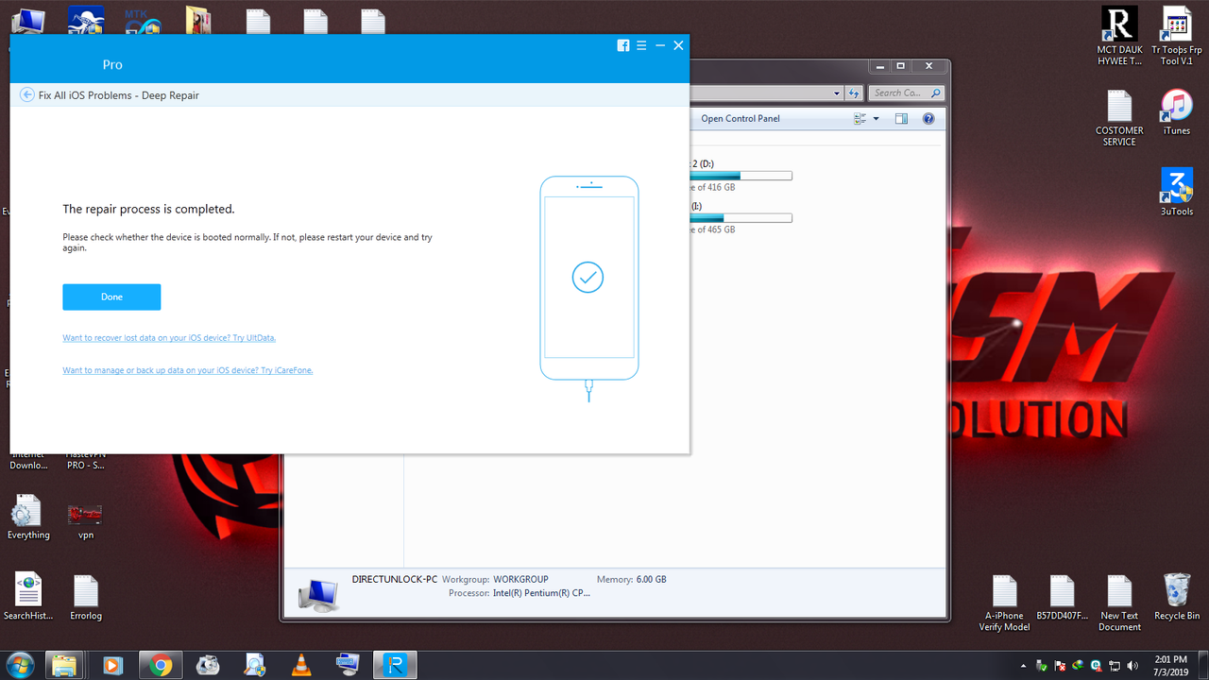Open A-iPhone Verify Model desktop file
This screenshot has height=680, width=1209.
coord(1004,603)
